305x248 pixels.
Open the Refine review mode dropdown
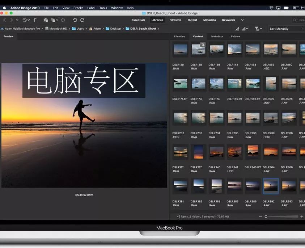pyautogui.click(x=55, y=20)
